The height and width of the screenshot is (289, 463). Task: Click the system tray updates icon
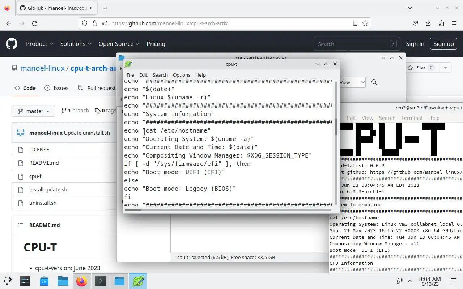400,281
